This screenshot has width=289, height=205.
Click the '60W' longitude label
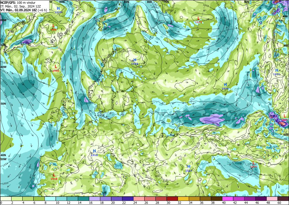pos(3,20)
